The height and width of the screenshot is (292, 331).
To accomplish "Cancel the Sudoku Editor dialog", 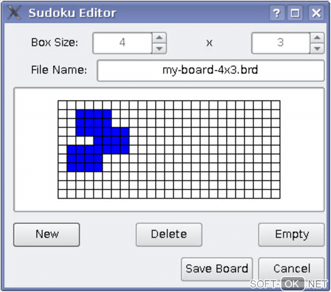I will click(291, 269).
